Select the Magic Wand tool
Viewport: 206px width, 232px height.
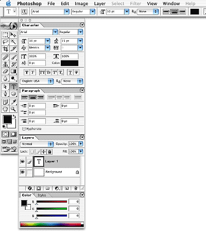click(x=13, y=42)
